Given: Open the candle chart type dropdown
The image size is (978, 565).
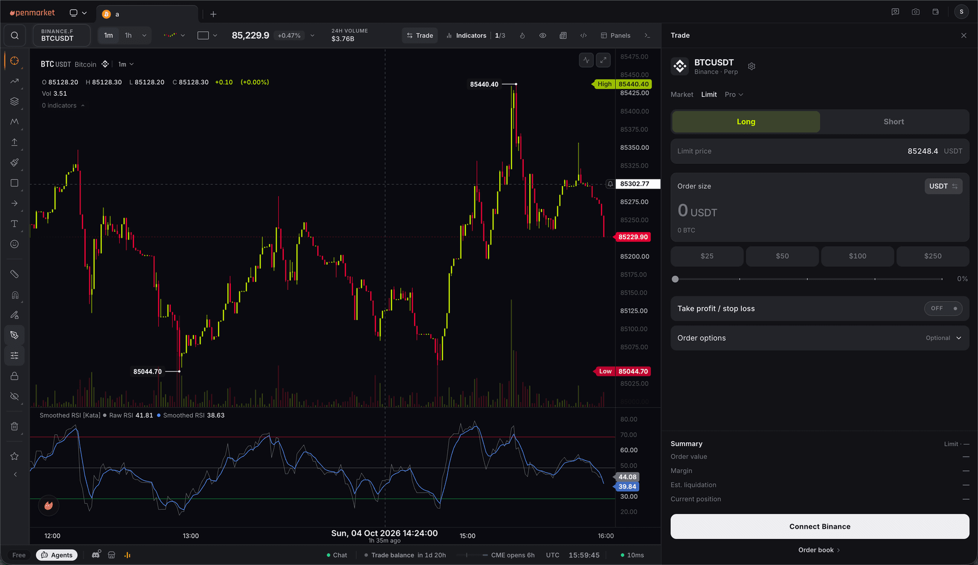Looking at the screenshot, I should (174, 35).
